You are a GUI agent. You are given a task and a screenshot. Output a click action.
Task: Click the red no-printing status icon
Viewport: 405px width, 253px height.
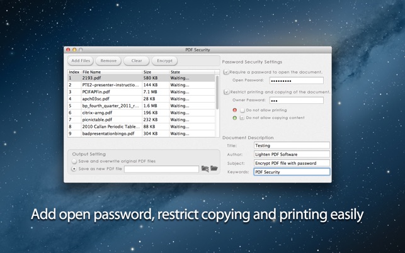click(x=235, y=110)
